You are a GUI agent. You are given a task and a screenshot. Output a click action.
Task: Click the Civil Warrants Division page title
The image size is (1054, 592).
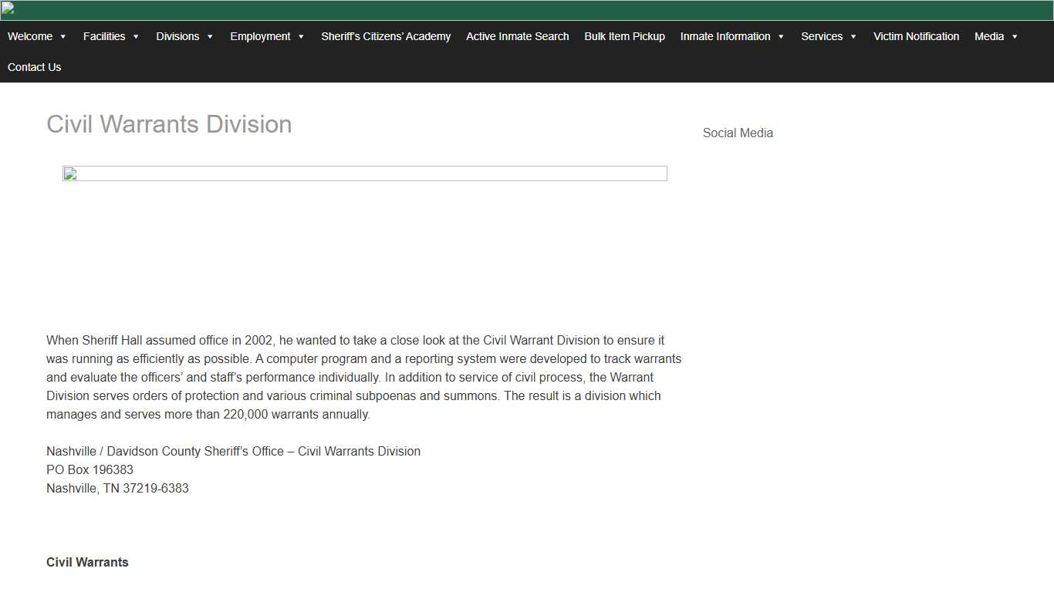[169, 124]
